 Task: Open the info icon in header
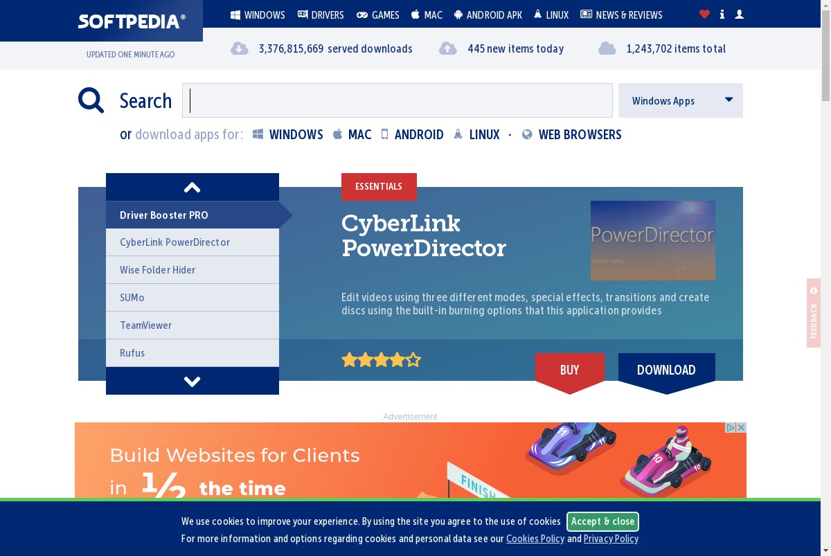722,14
